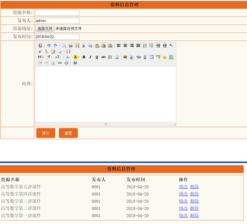Click the insert table icon
Image resolution: width=247 pixels, height=224 pixels.
151,57
